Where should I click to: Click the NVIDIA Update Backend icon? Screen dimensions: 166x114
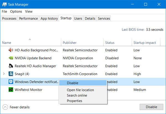[x=11, y=58]
